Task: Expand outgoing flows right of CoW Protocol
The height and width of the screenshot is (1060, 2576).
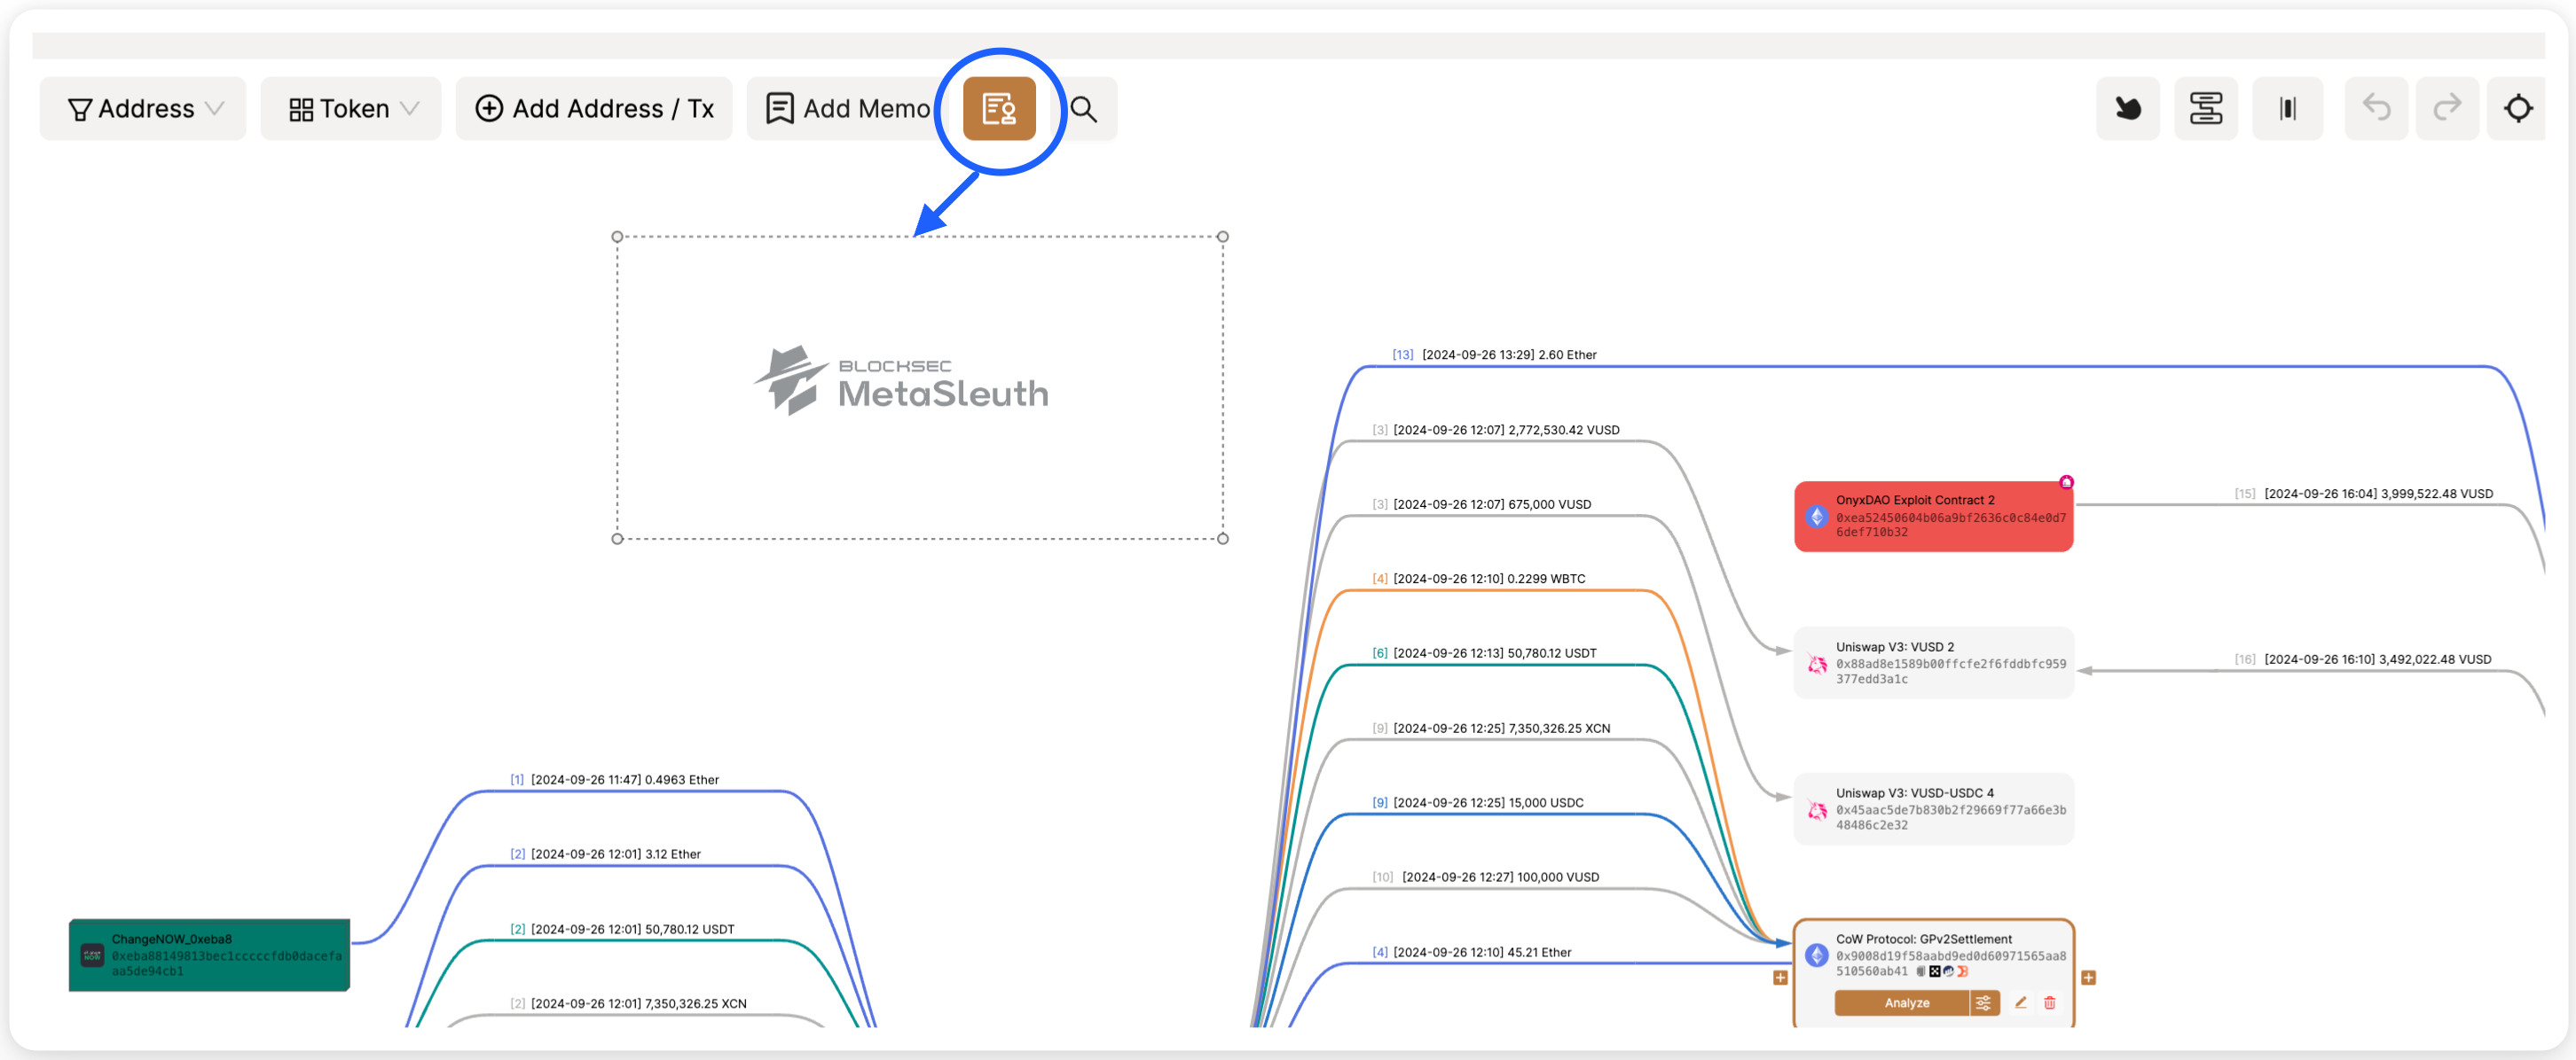Action: tap(2088, 977)
